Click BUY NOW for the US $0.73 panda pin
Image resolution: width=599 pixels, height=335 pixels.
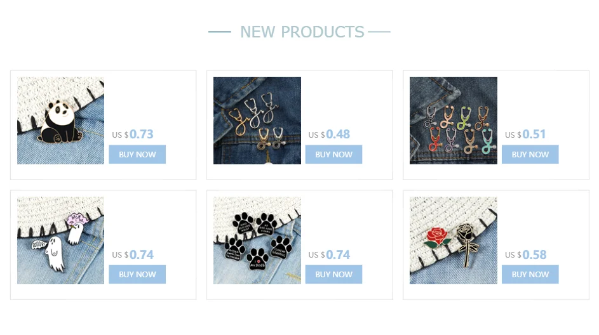[137, 155]
